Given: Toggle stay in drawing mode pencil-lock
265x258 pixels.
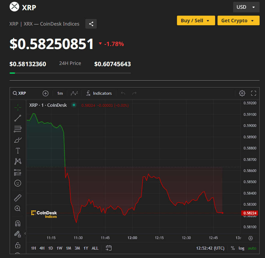Looking at the screenshot, I should click(x=17, y=234).
